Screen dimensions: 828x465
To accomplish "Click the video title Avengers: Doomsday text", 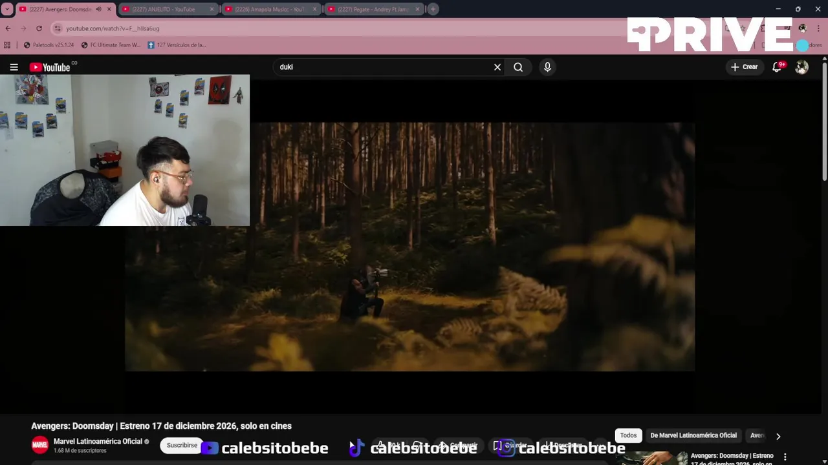I will click(162, 426).
